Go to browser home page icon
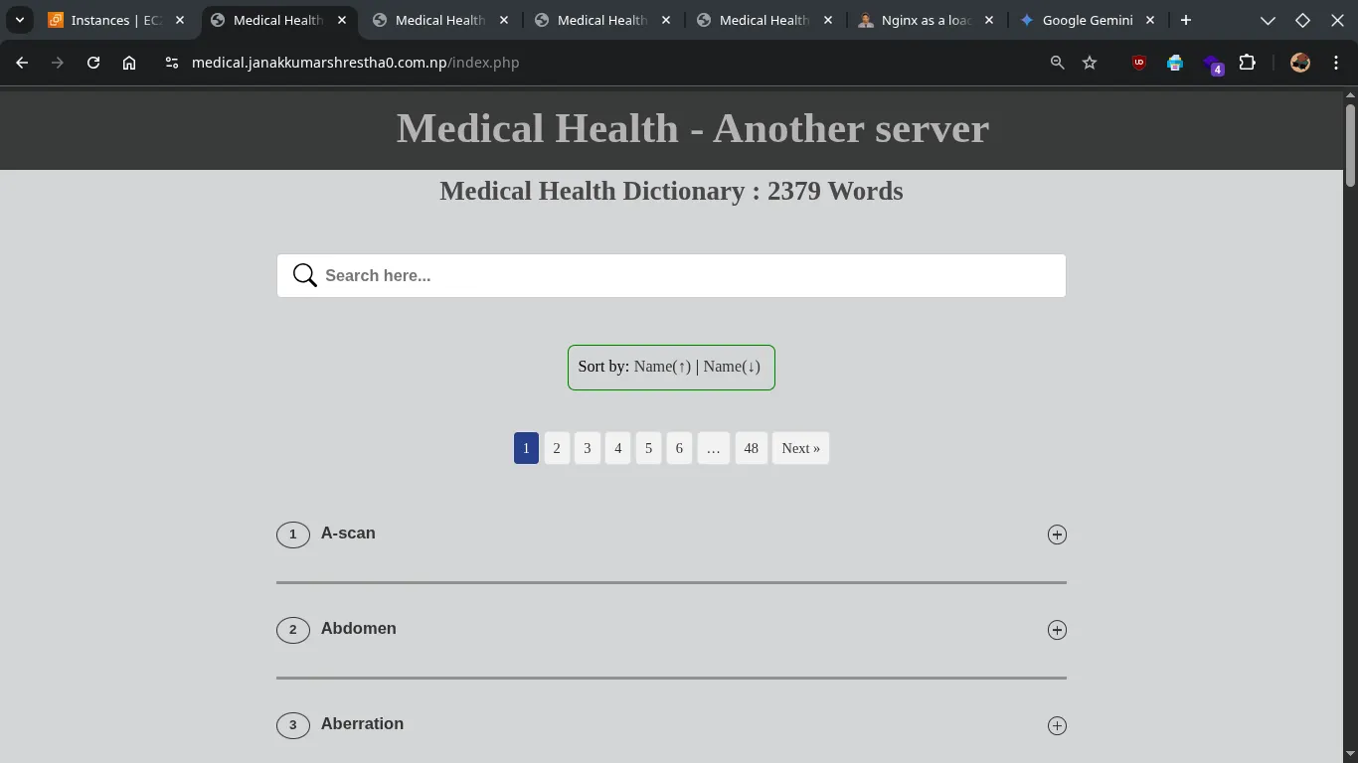The image size is (1358, 763). click(x=129, y=63)
